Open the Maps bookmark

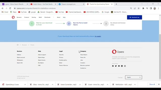13,12
